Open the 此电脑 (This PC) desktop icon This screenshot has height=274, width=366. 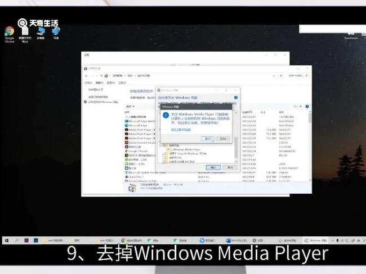tap(41, 33)
